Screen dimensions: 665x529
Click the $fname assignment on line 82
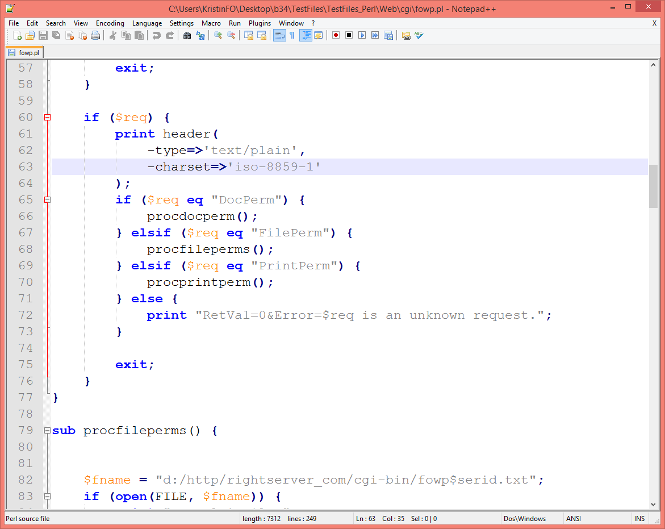click(x=313, y=480)
